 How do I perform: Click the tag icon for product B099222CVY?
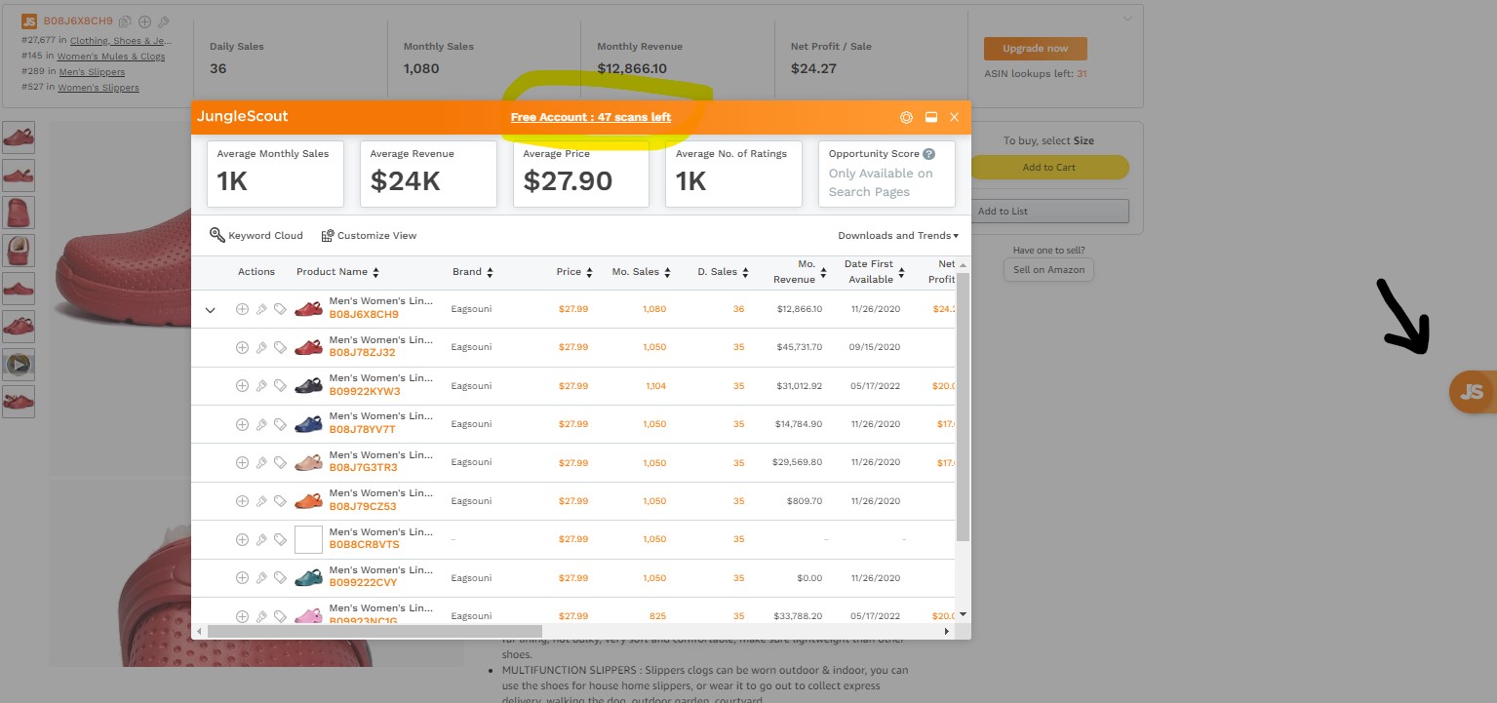[280, 578]
